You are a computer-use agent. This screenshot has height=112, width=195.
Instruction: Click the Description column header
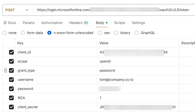point(187,43)
